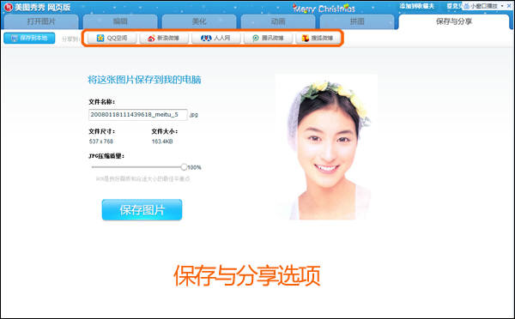Click the 100% quality value
The image size is (515, 319).
coord(194,167)
